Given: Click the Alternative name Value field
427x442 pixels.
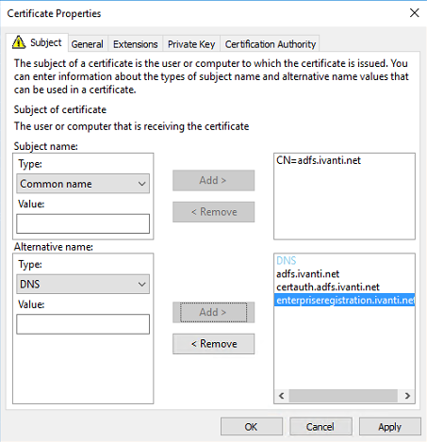Looking at the screenshot, I should [x=83, y=324].
